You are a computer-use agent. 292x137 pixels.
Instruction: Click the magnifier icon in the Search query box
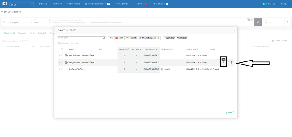click(x=104, y=38)
